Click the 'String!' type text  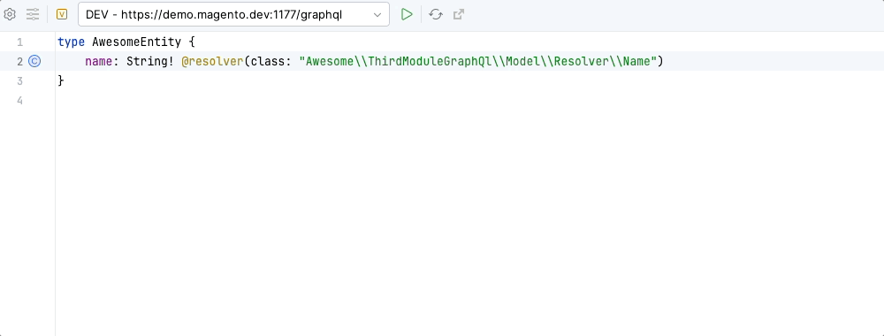(x=150, y=61)
